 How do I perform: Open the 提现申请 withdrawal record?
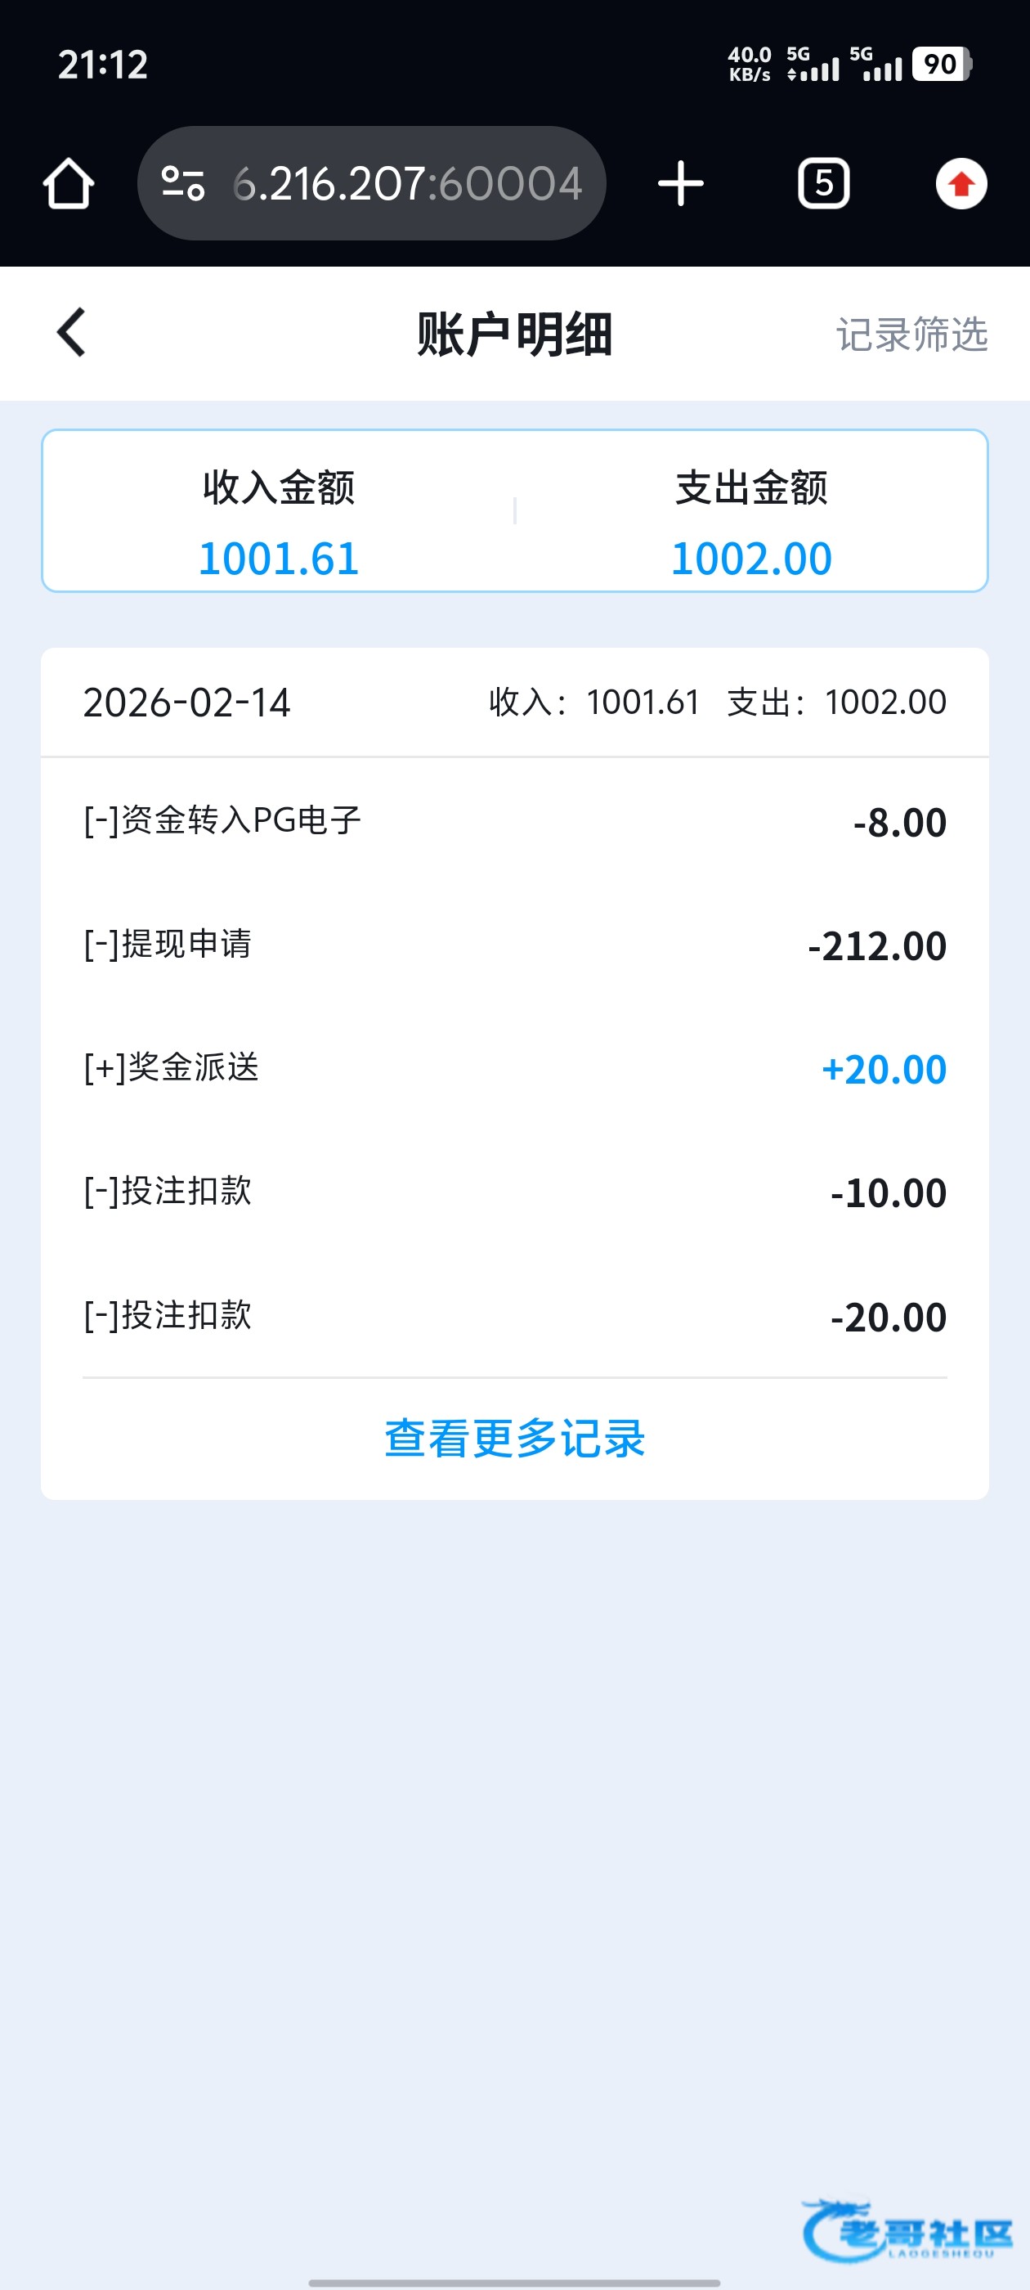(514, 944)
